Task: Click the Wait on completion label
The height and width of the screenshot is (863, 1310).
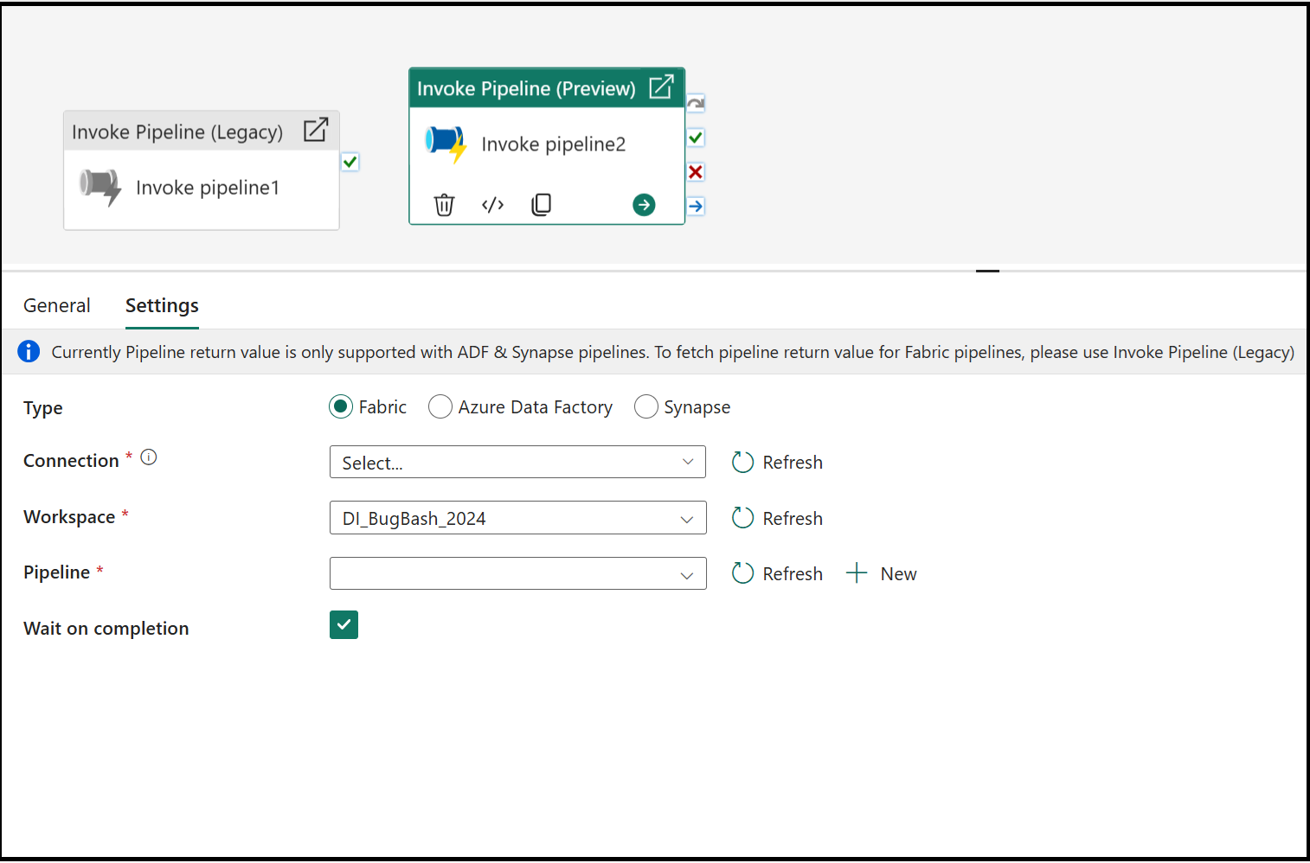Action: click(x=106, y=629)
